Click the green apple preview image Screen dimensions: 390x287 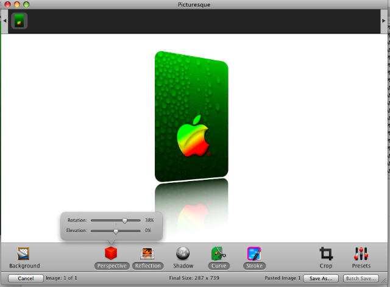(x=191, y=116)
